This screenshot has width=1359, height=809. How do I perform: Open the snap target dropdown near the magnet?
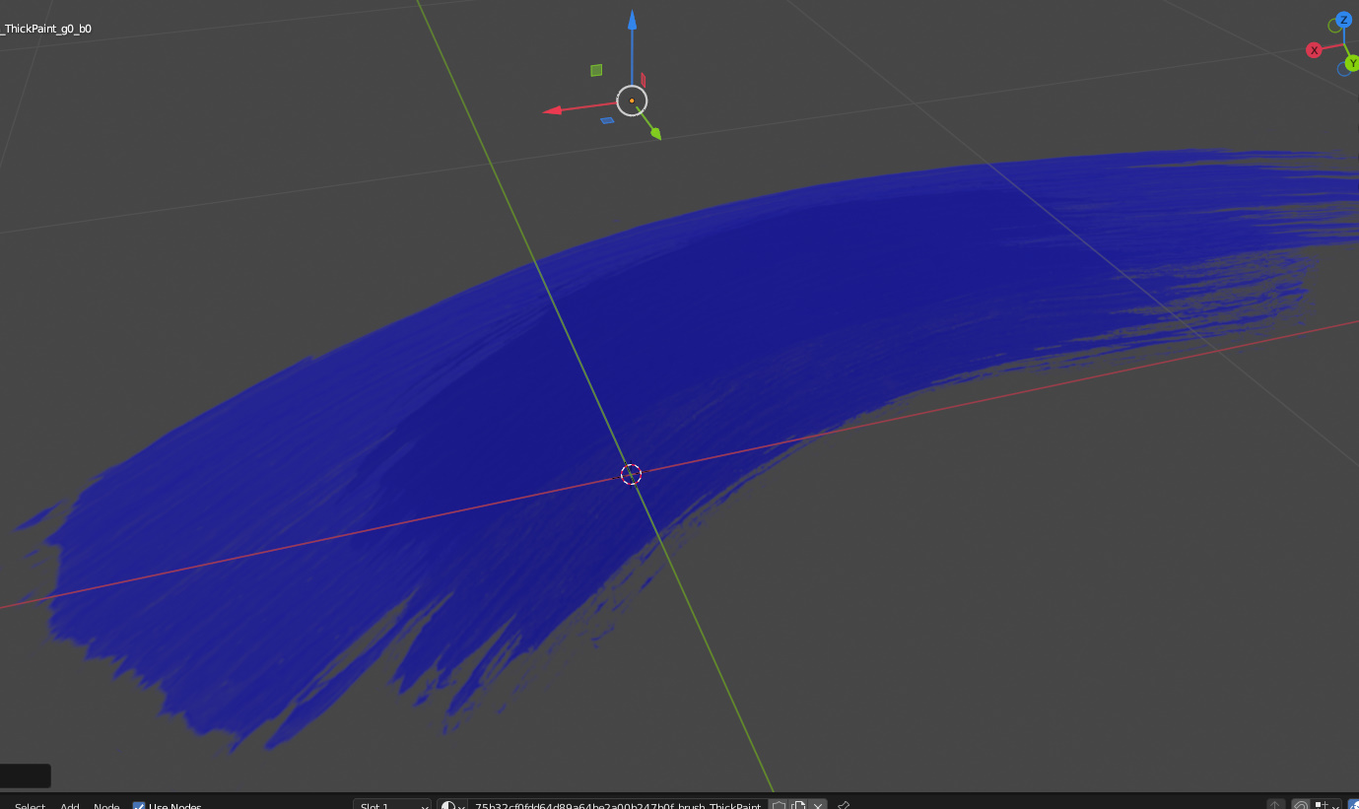1325,805
